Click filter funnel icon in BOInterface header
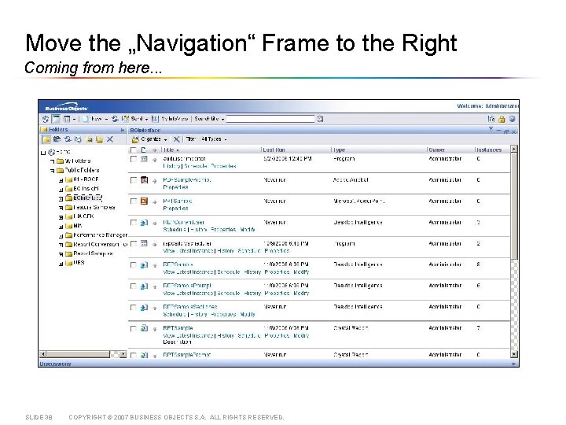 [491, 129]
